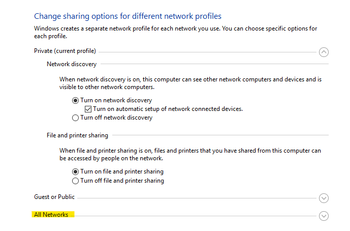
Task: Open the Guest or Public section label
Action: click(x=54, y=197)
